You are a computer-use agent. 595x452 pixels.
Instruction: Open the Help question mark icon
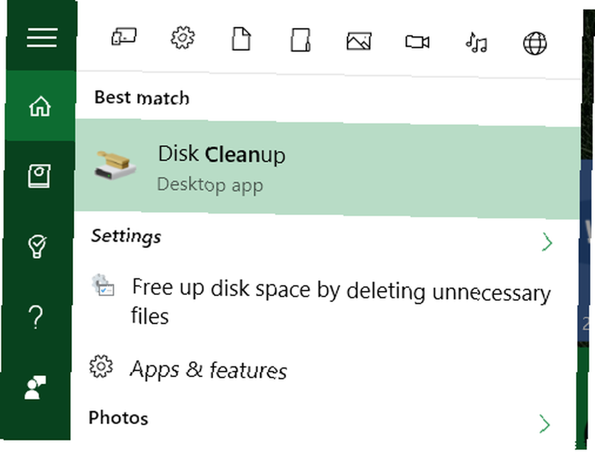[x=35, y=317]
